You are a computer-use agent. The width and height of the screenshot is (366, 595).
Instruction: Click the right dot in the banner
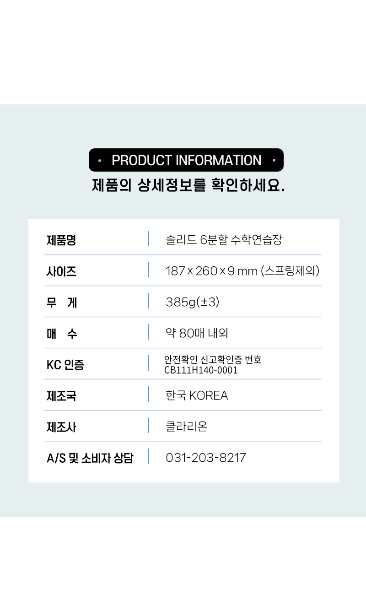point(274,160)
